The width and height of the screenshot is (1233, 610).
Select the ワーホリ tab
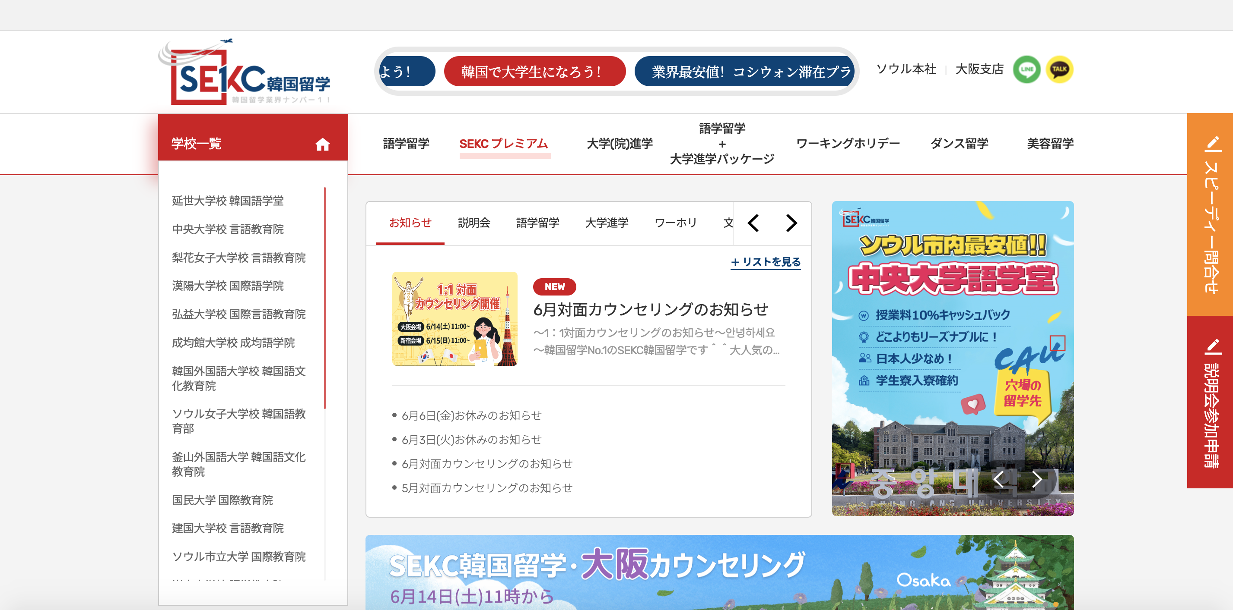pos(675,223)
